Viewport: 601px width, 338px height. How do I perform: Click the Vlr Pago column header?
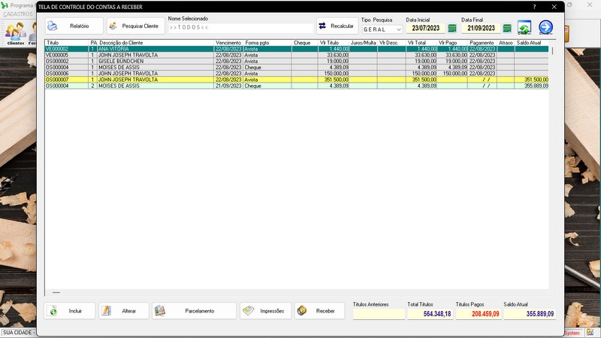tap(452, 43)
